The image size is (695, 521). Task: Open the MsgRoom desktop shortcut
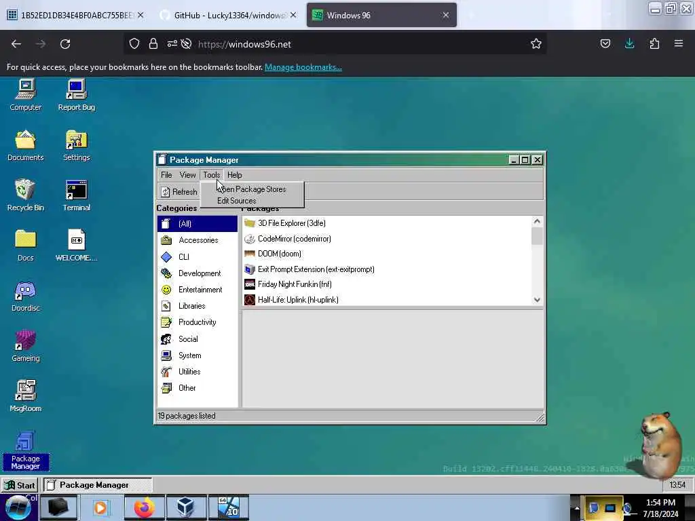pyautogui.click(x=25, y=396)
